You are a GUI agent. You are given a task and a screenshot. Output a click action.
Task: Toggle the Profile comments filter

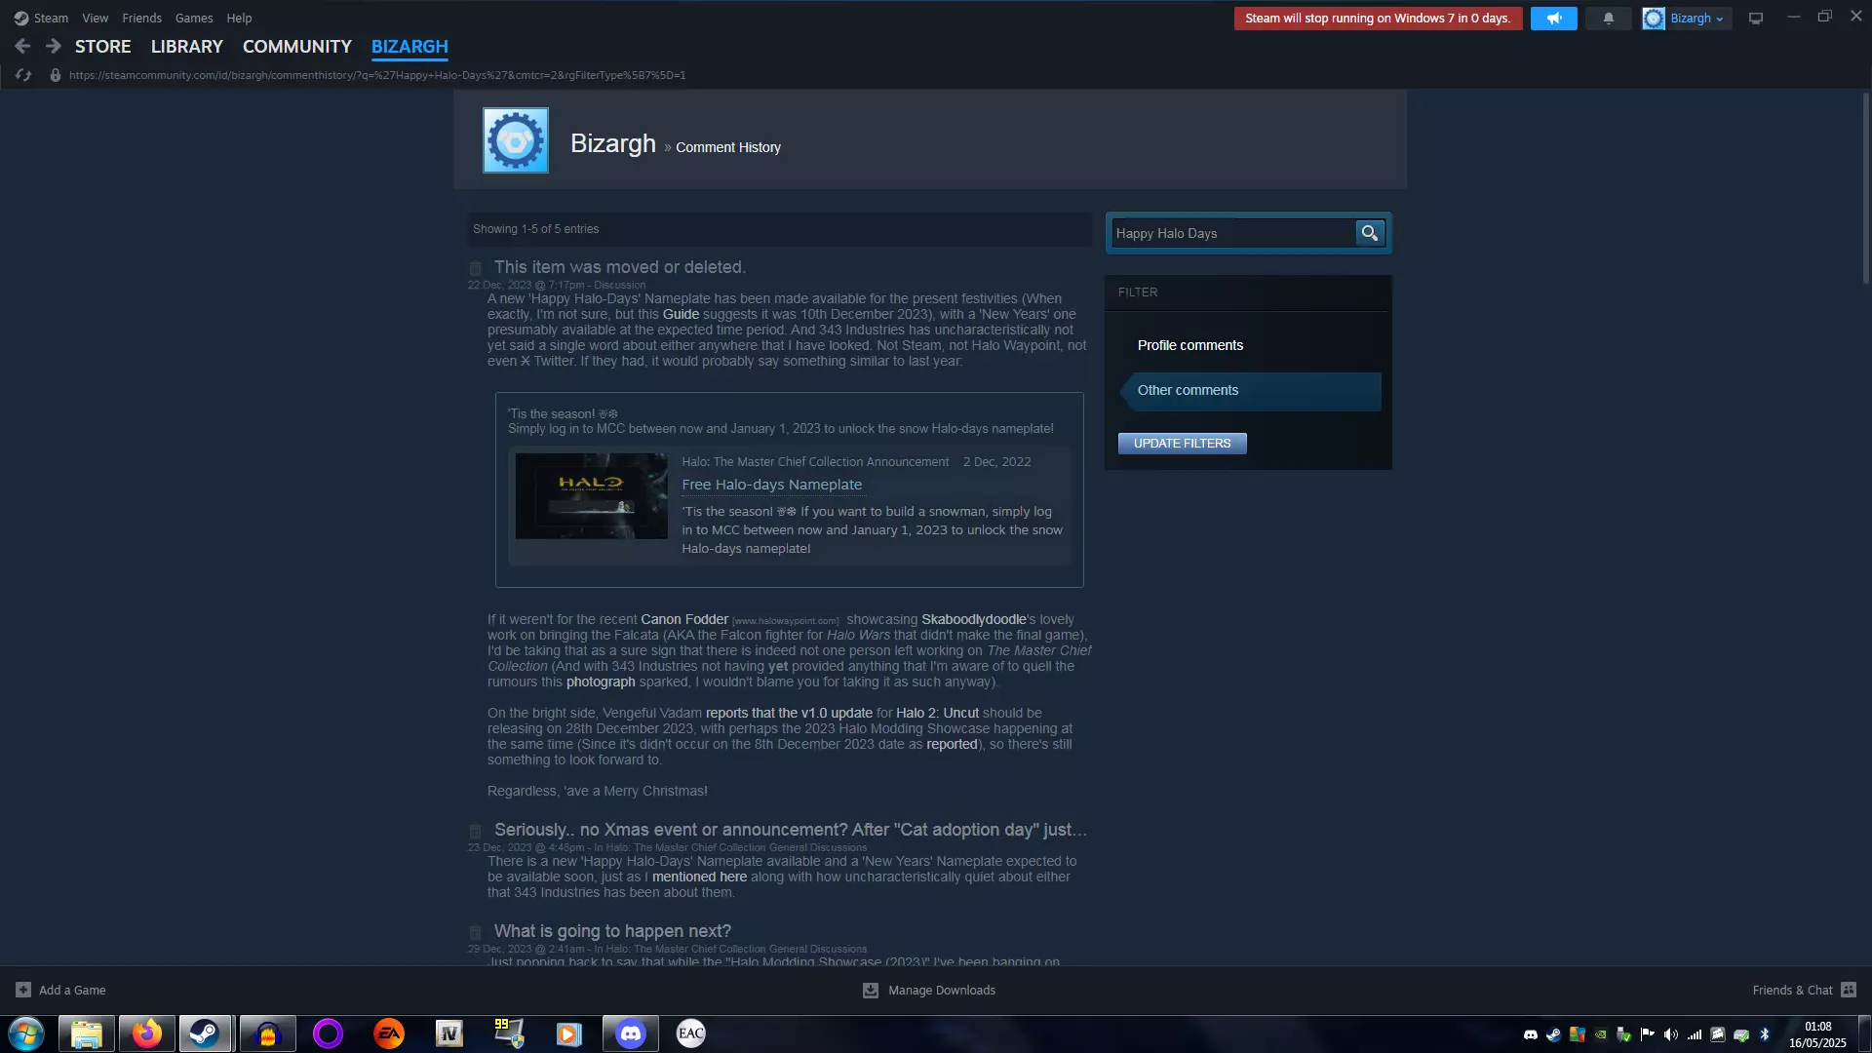(1189, 345)
